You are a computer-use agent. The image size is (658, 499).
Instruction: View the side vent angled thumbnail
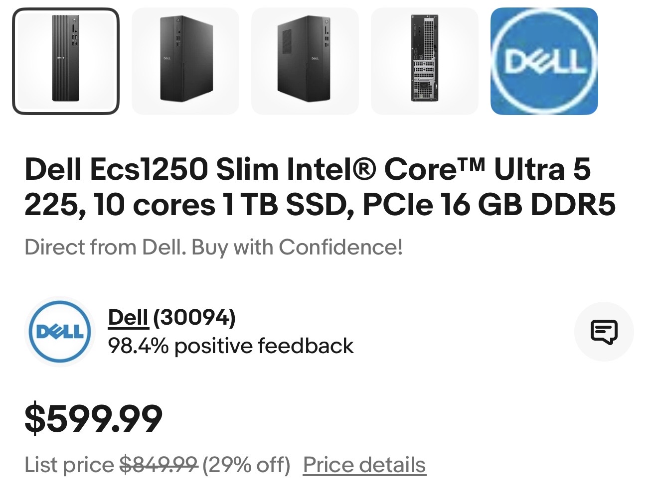tap(305, 61)
